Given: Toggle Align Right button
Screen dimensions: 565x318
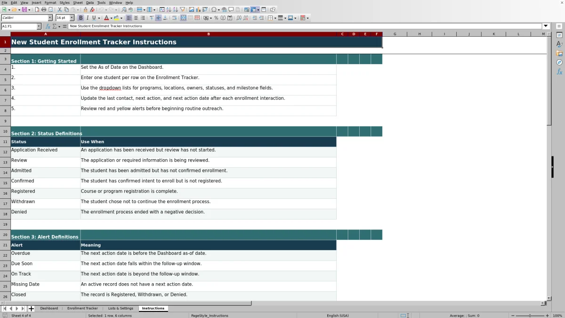Looking at the screenshot, I should [x=142, y=18].
